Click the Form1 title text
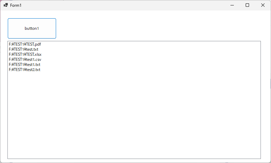The height and width of the screenshot is (163, 271). [16, 5]
